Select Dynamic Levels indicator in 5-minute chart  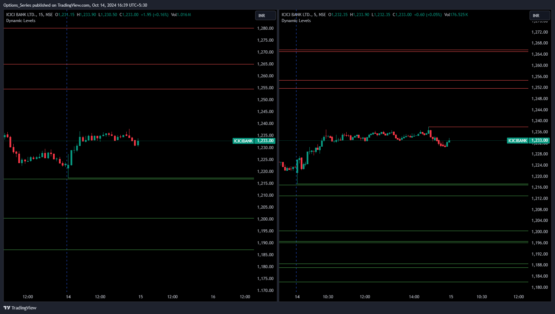point(296,21)
